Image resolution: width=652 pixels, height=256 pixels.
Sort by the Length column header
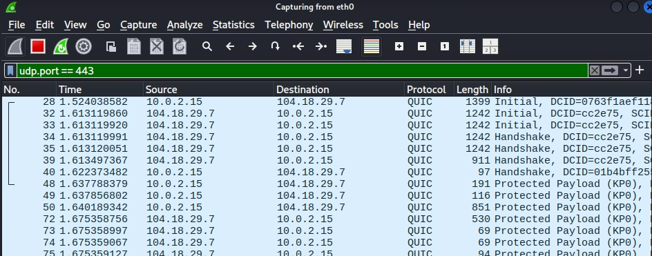click(x=473, y=89)
